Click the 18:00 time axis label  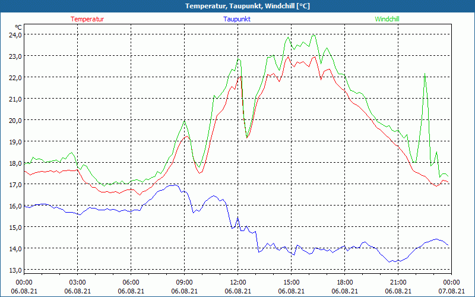(345, 283)
